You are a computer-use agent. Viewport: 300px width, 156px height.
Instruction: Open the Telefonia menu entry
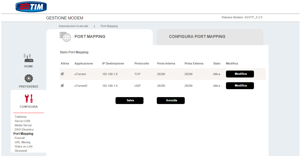point(20,117)
